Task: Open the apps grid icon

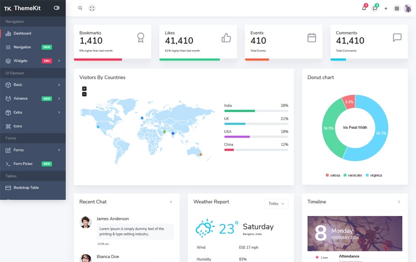Action: click(396, 8)
